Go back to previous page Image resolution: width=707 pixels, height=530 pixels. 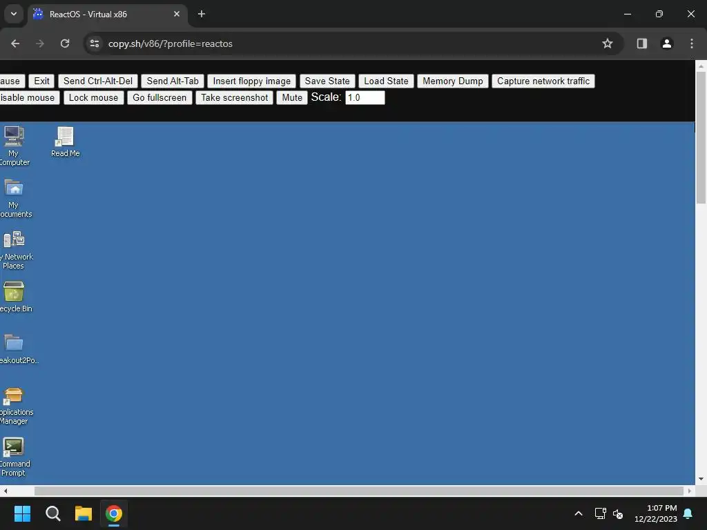click(15, 43)
